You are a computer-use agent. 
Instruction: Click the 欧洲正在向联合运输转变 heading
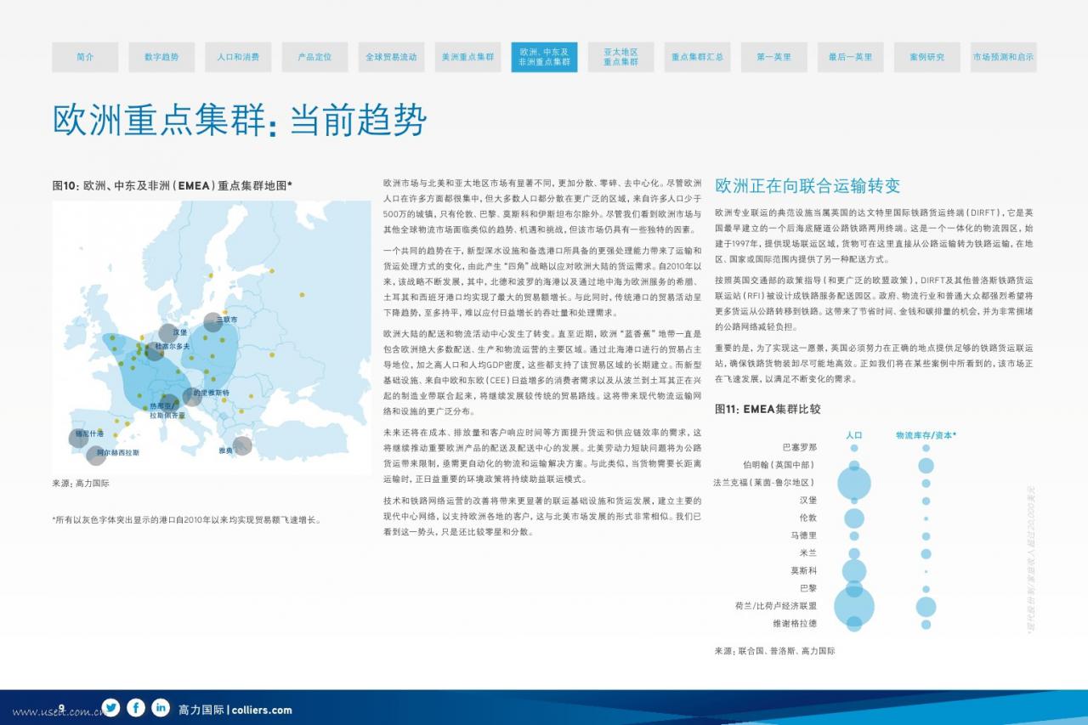click(x=807, y=185)
